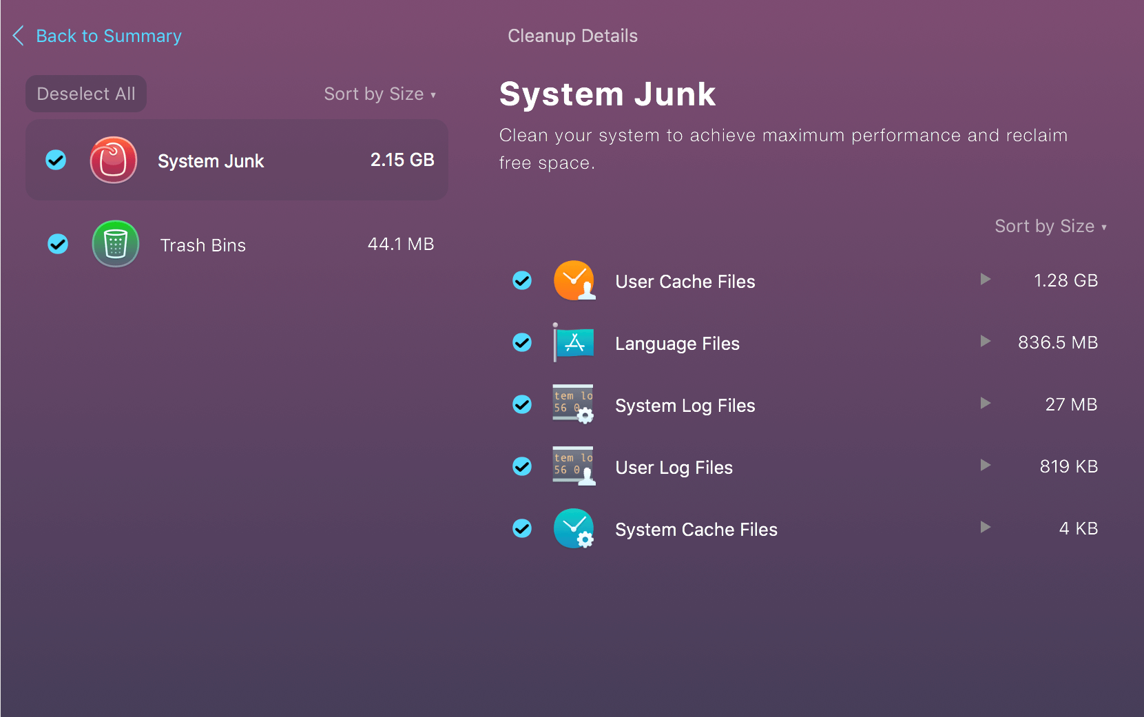Click the 1.28 GB size value
This screenshot has width=1144, height=717.
click(x=1066, y=280)
